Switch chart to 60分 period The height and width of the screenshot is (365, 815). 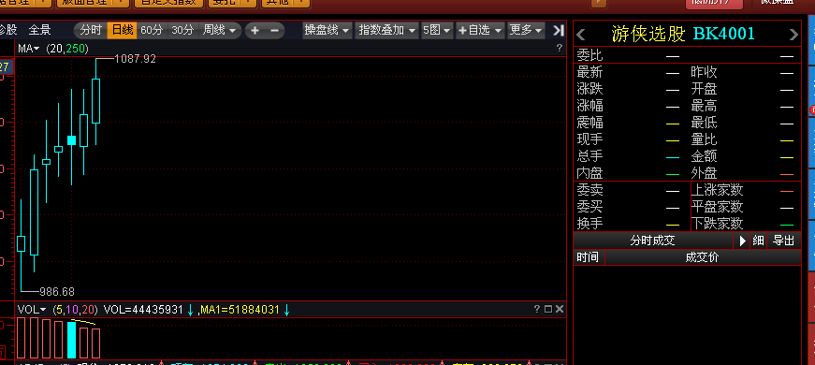pos(152,30)
